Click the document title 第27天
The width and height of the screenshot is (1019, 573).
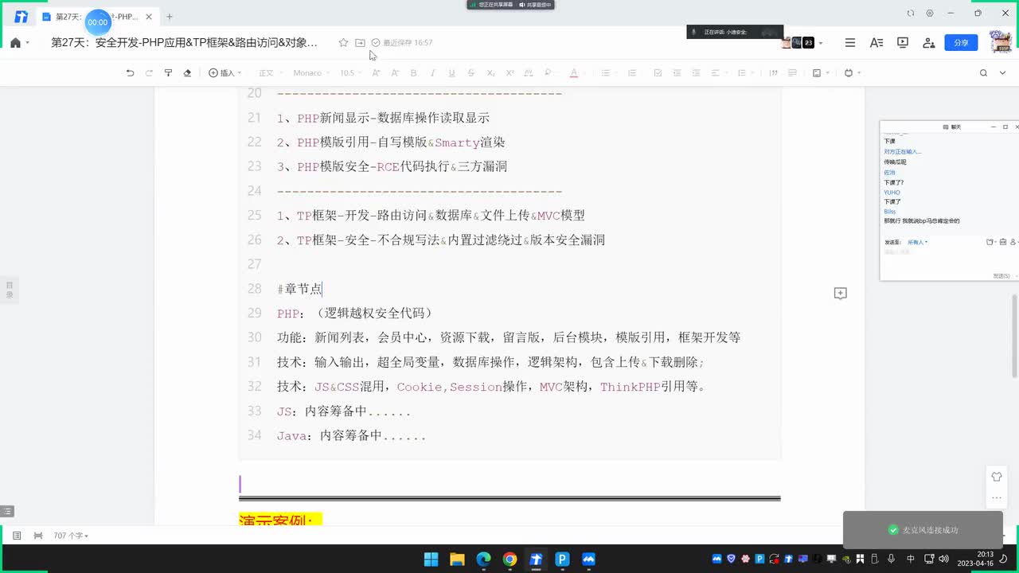(184, 43)
